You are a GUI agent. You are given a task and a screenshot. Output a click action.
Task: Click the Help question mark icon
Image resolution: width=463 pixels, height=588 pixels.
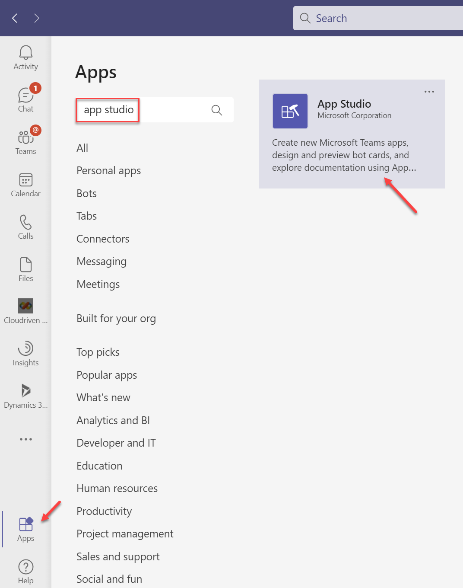[x=25, y=567]
